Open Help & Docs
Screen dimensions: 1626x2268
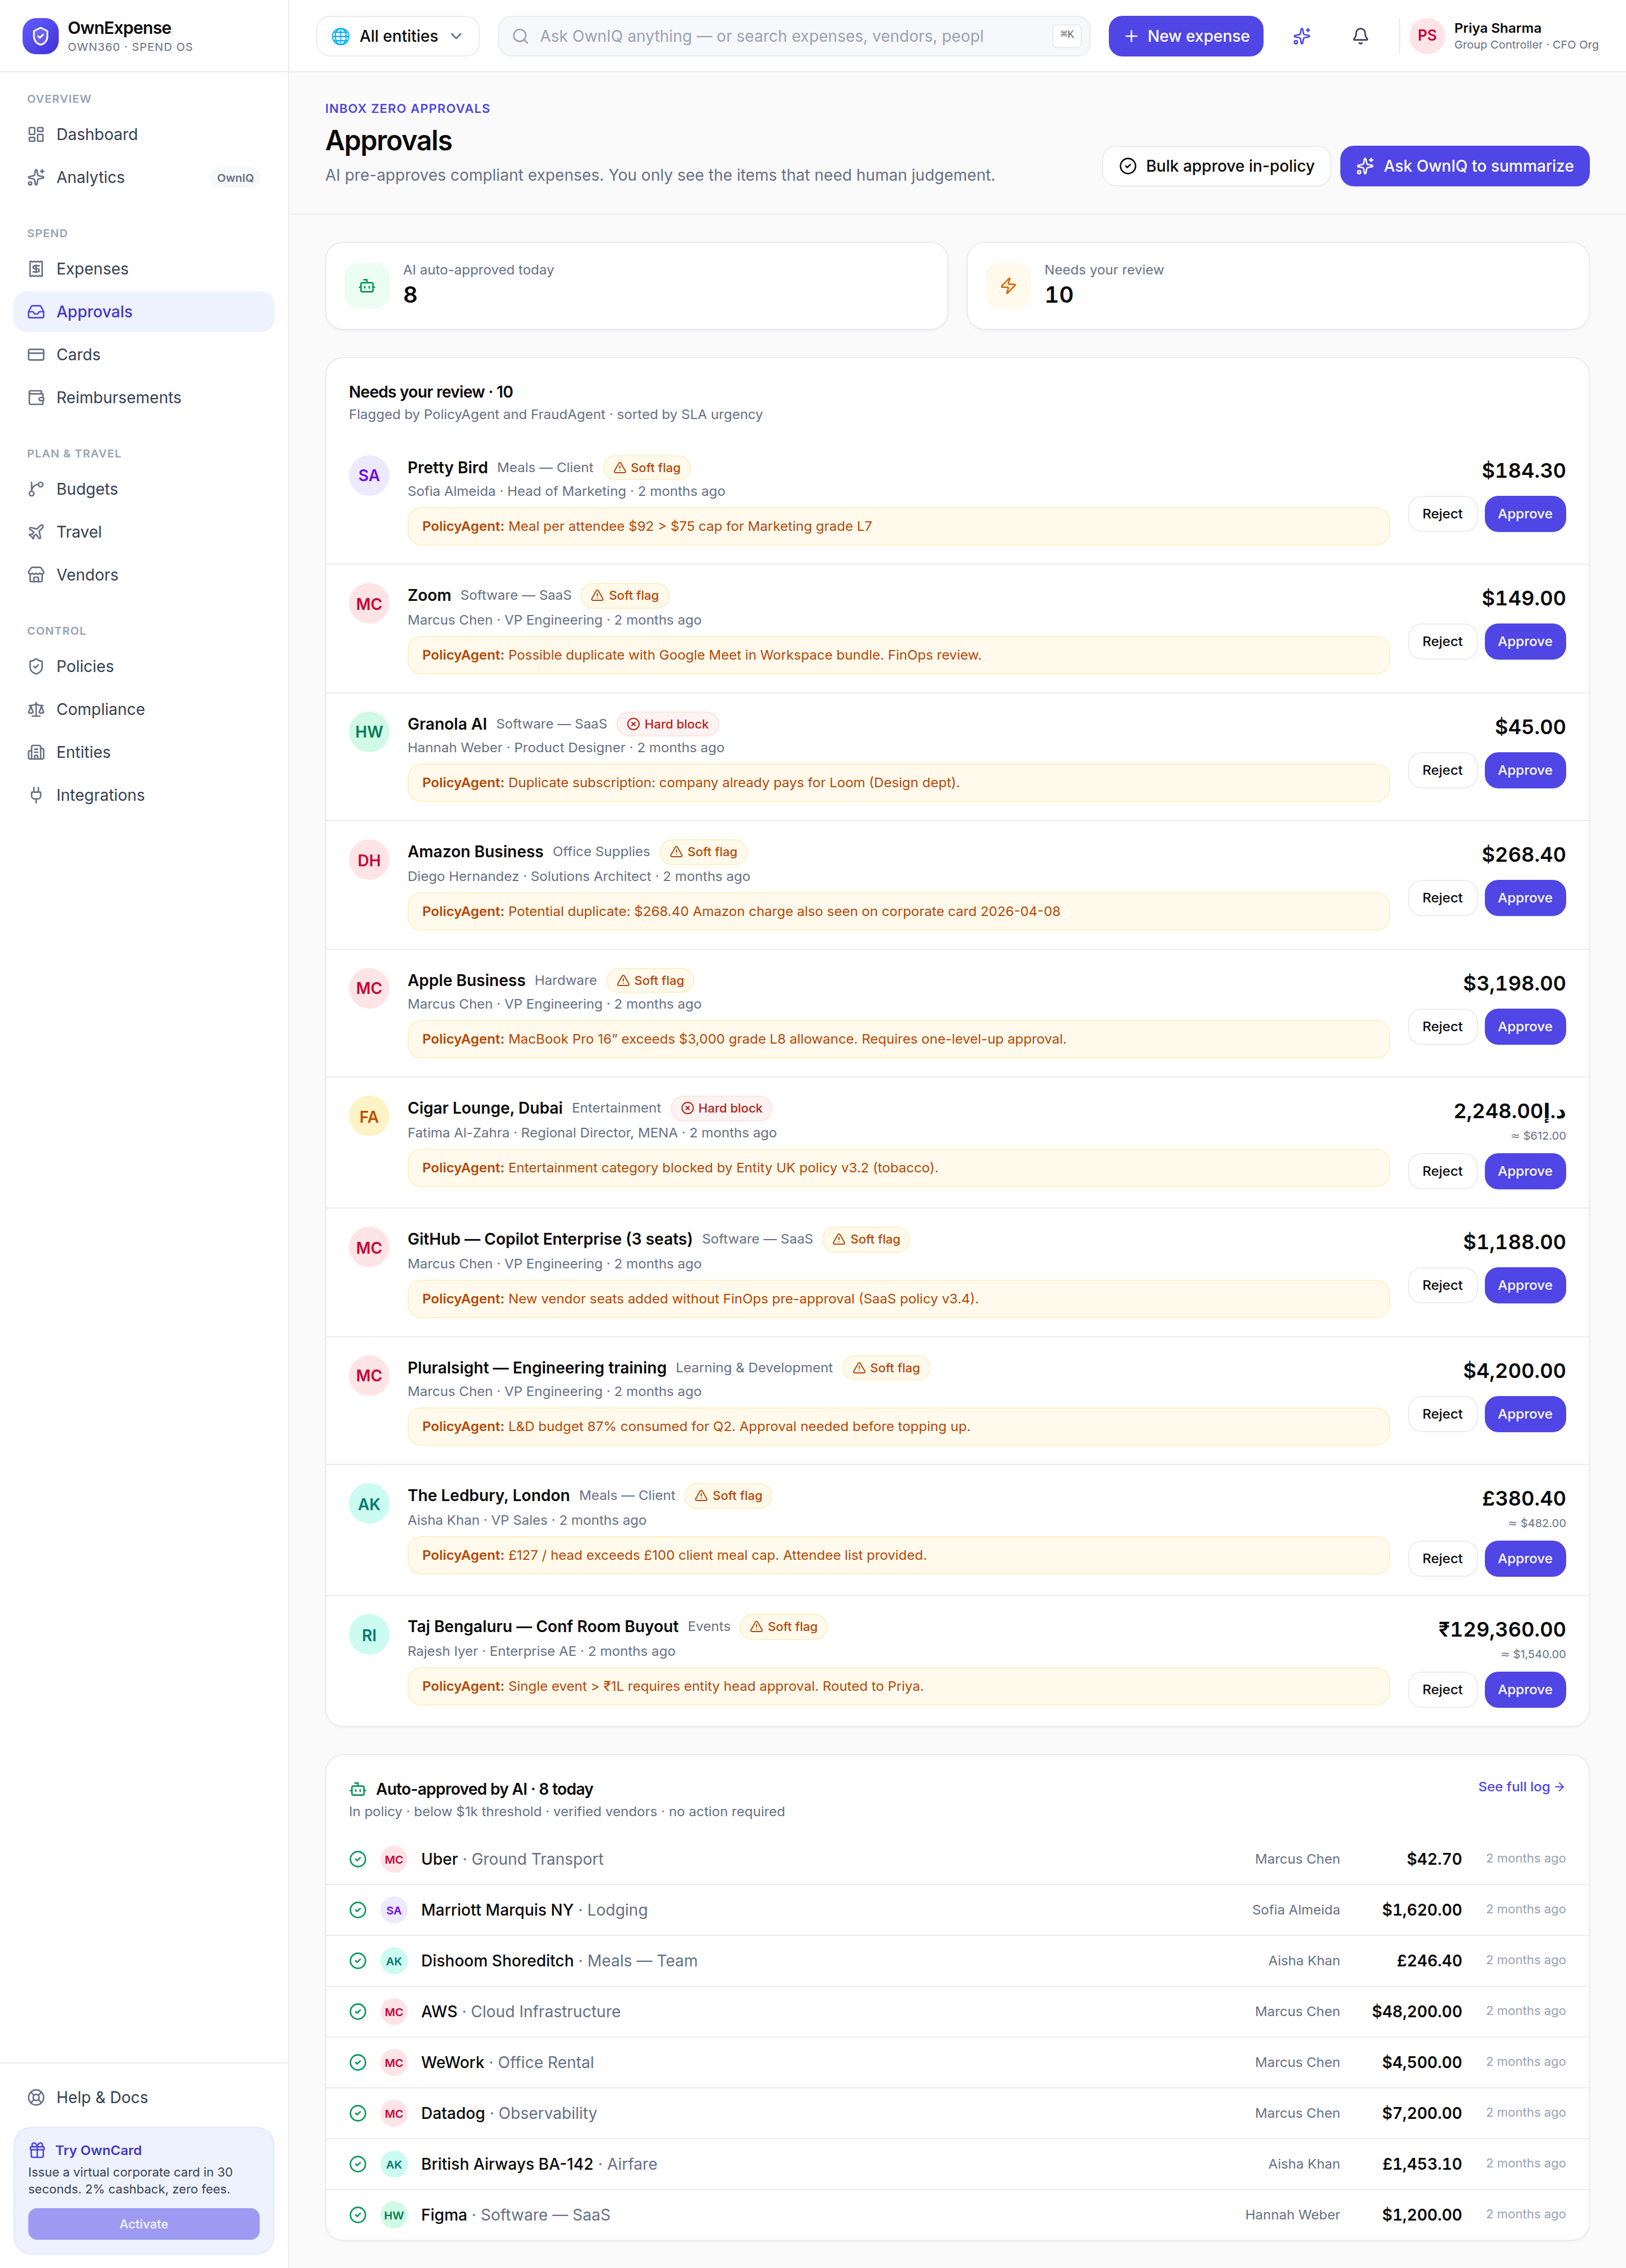tap(144, 2097)
